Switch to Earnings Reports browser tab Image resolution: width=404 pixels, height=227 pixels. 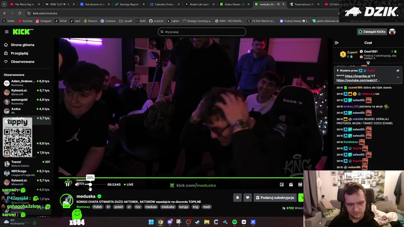[130, 4]
